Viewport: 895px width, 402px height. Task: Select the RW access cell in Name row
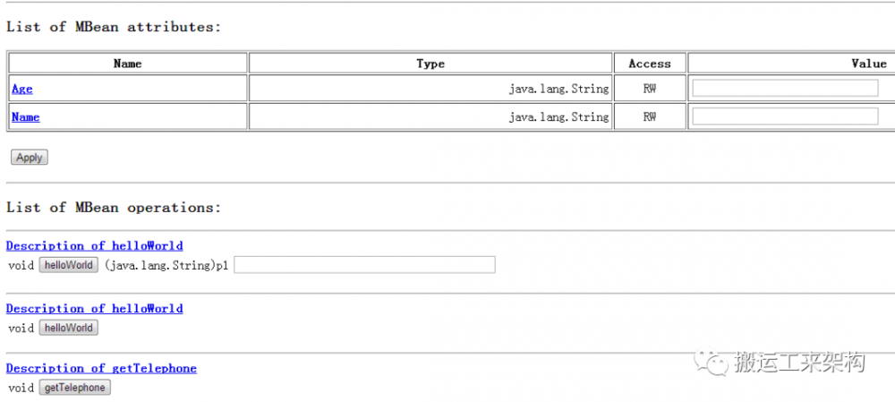pos(650,116)
